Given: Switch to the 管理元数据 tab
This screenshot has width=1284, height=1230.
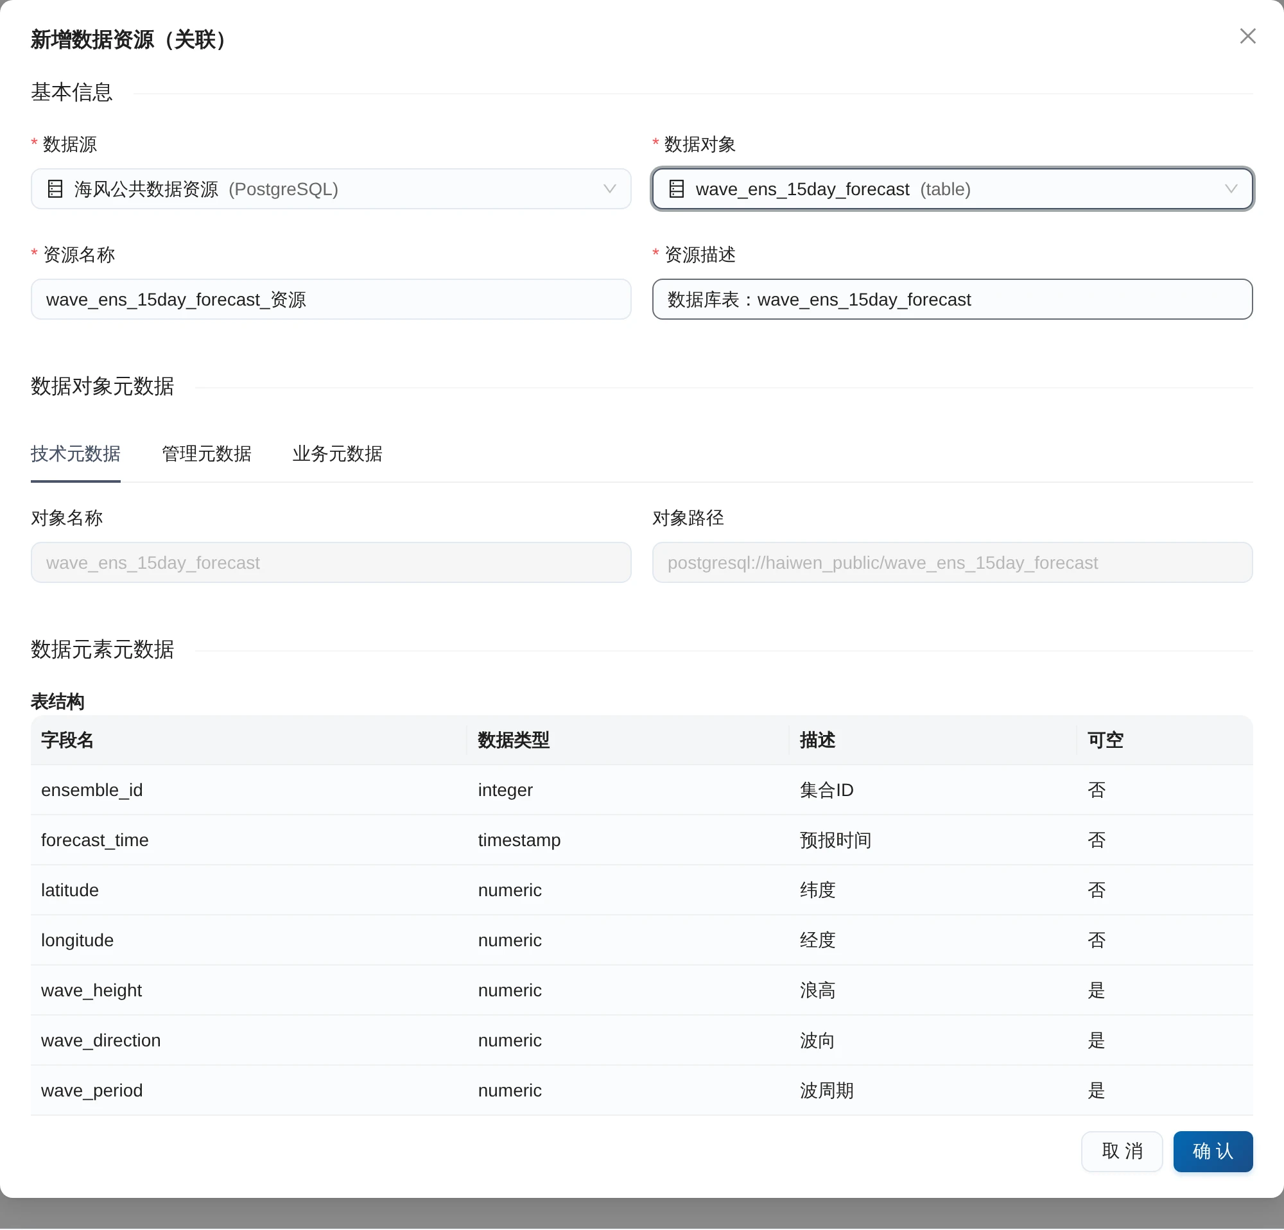Looking at the screenshot, I should point(206,453).
